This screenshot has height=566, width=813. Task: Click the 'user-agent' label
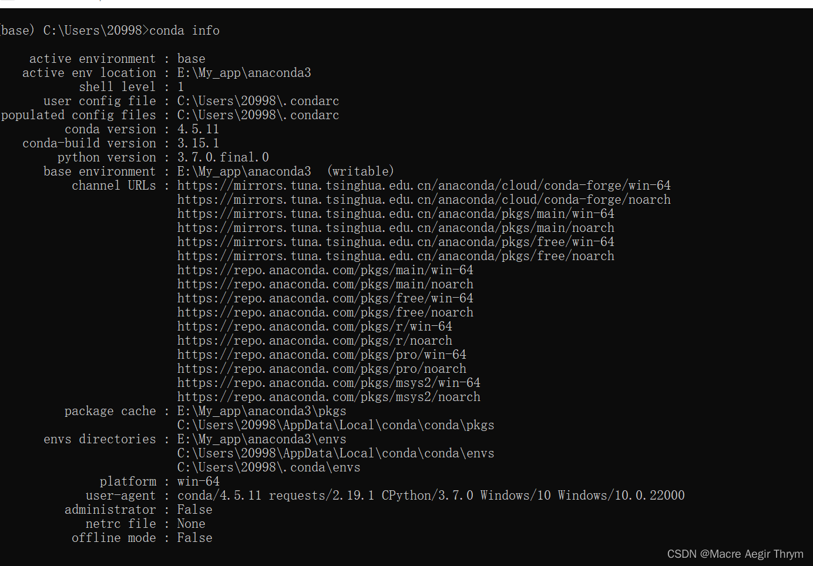121,496
